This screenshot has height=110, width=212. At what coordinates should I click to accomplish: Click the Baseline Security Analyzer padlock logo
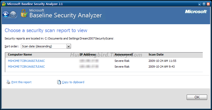point(24,13)
